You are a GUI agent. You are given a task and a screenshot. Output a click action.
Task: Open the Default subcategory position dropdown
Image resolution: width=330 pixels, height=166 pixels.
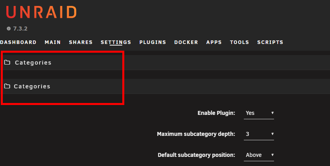tap(259, 155)
